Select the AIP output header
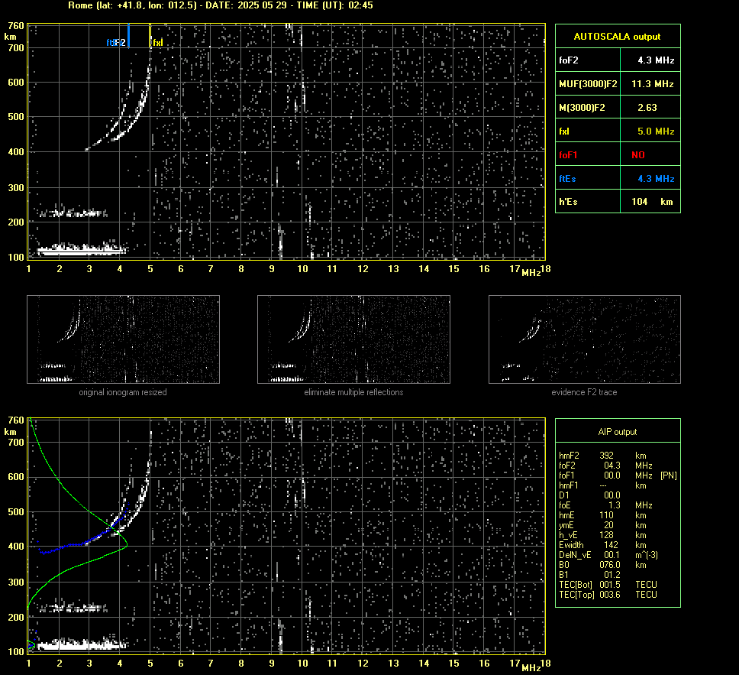The image size is (739, 675). pos(617,432)
